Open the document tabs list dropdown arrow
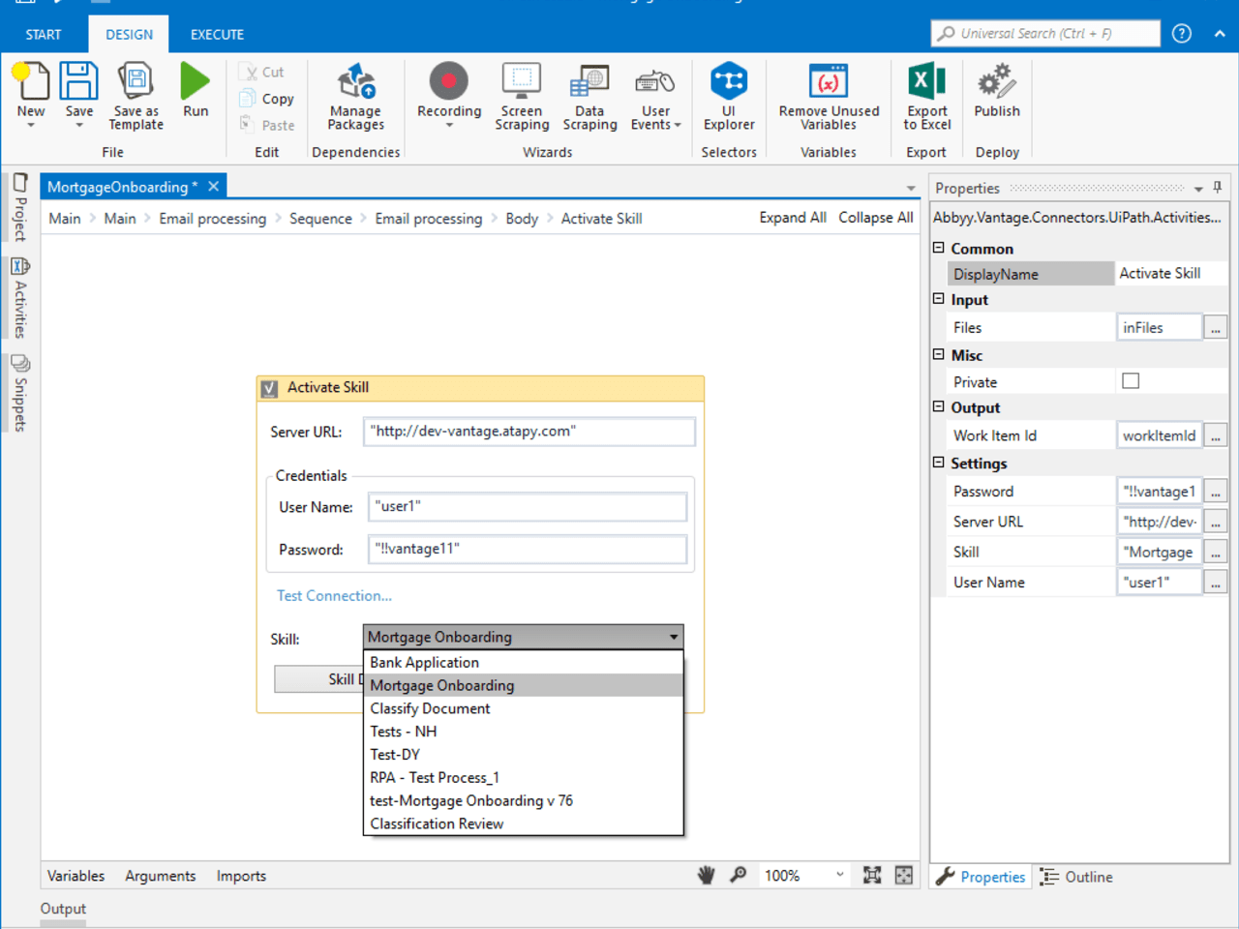 [x=911, y=189]
